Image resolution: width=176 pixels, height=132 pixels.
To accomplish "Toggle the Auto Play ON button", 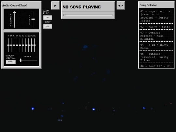I will (x=48, y=18).
